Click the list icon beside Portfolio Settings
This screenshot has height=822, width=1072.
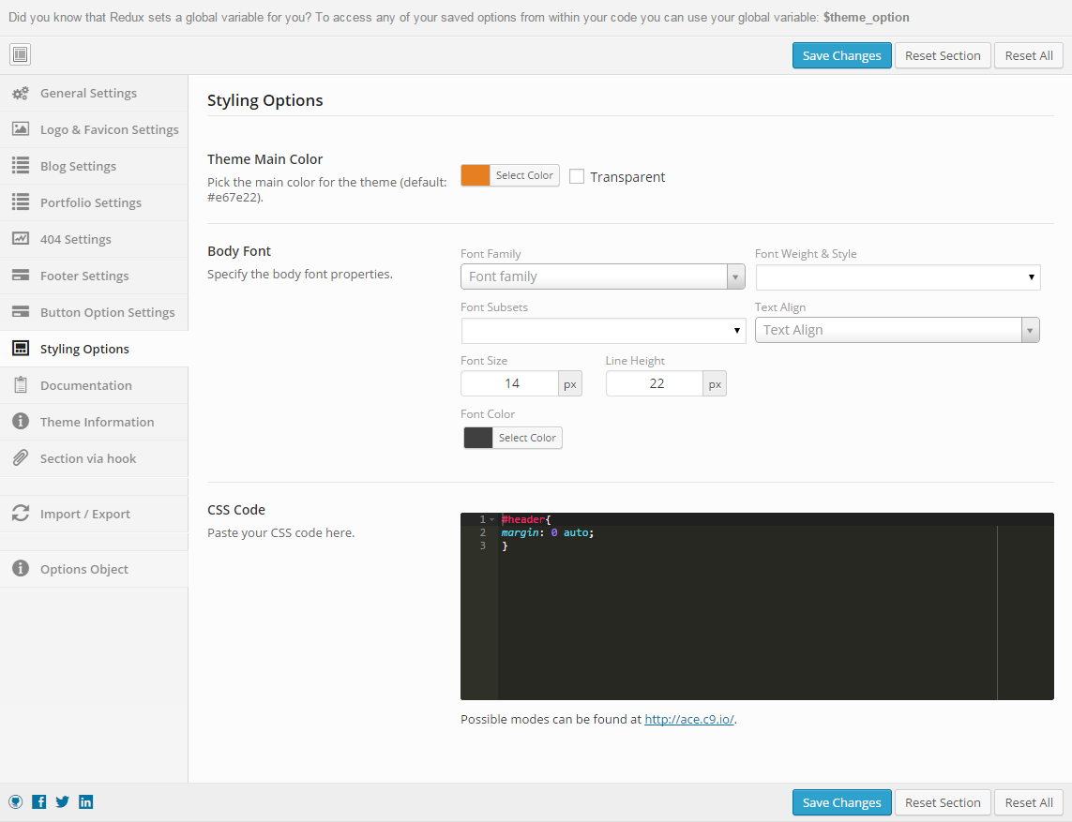pyautogui.click(x=21, y=202)
